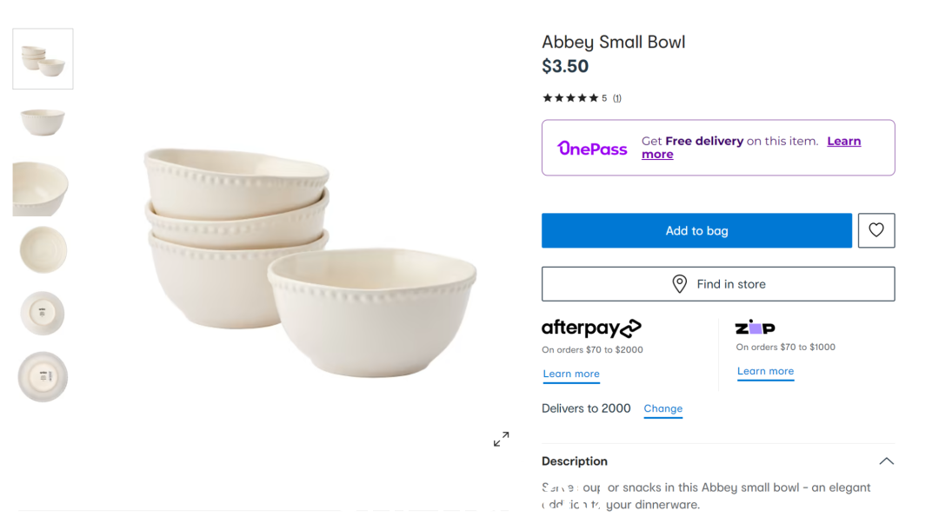View the review count link (1)
Viewport: 939px width, 517px height.
[616, 98]
